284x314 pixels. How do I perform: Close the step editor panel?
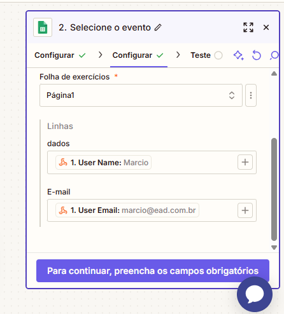click(x=266, y=27)
